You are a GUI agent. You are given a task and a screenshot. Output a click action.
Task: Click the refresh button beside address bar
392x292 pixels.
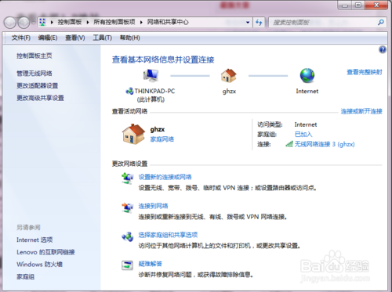point(259,23)
